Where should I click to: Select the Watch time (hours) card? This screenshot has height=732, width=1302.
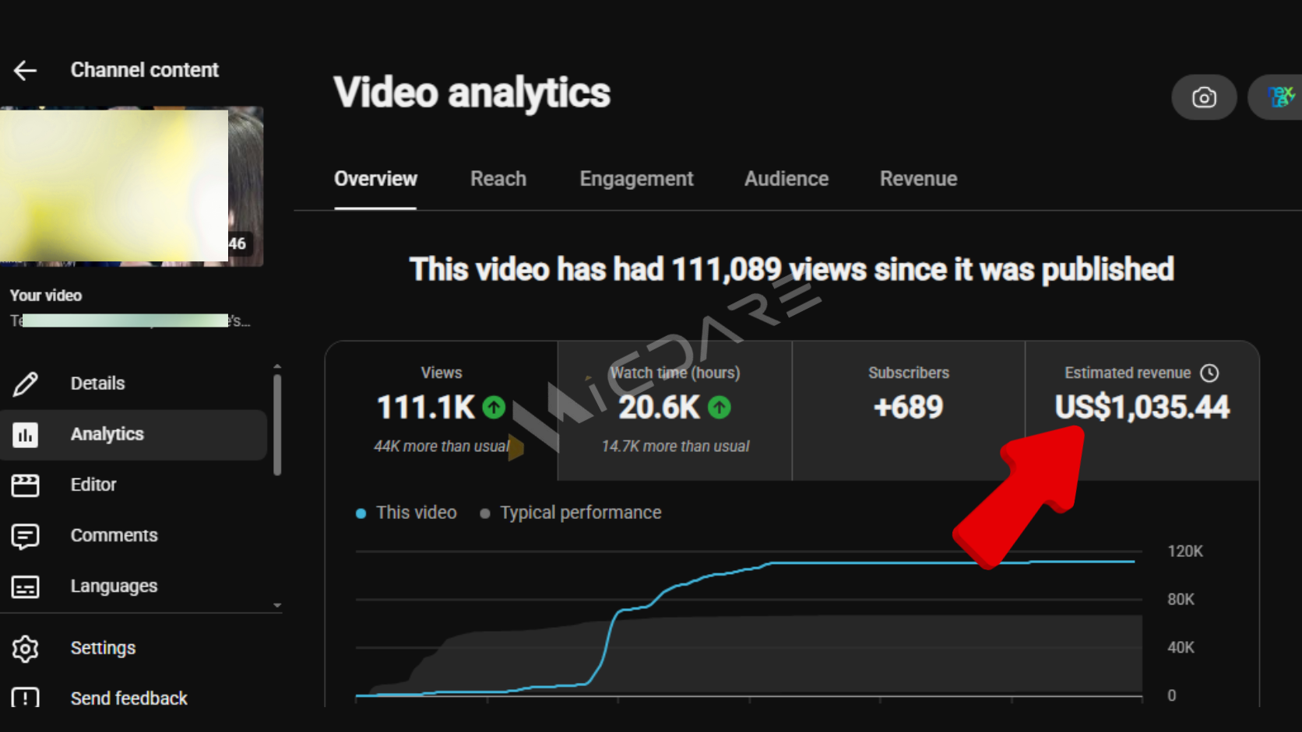pyautogui.click(x=675, y=411)
